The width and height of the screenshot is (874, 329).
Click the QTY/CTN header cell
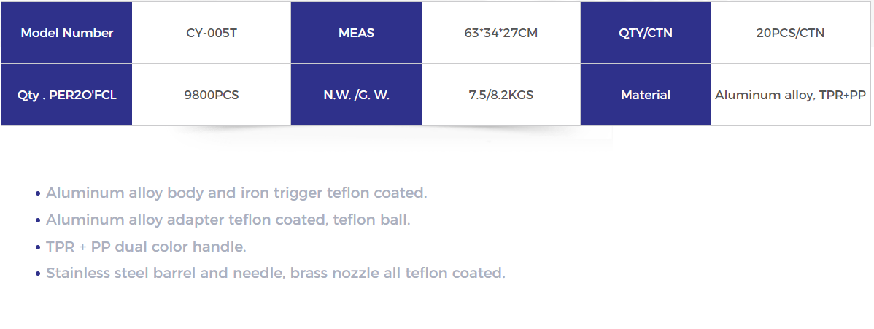pos(646,33)
